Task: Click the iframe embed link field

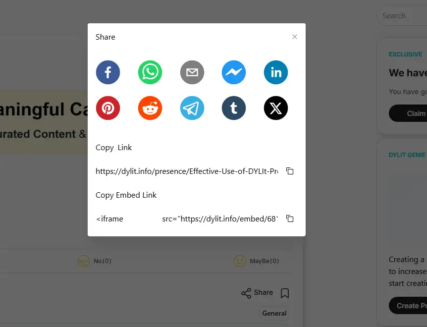Action: [187, 219]
